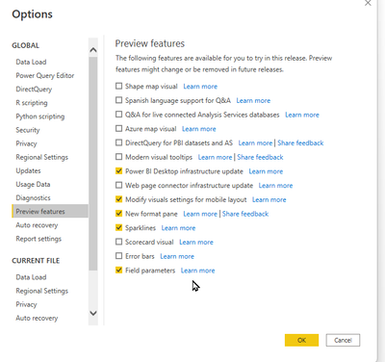385x362 pixels.
Task: Open Current File Privacy settings
Action: pos(26,304)
